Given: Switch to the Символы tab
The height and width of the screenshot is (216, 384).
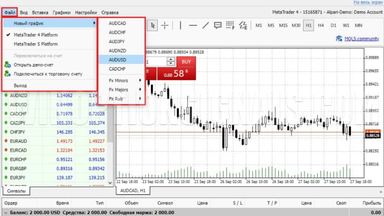Looking at the screenshot, I should [x=17, y=190].
